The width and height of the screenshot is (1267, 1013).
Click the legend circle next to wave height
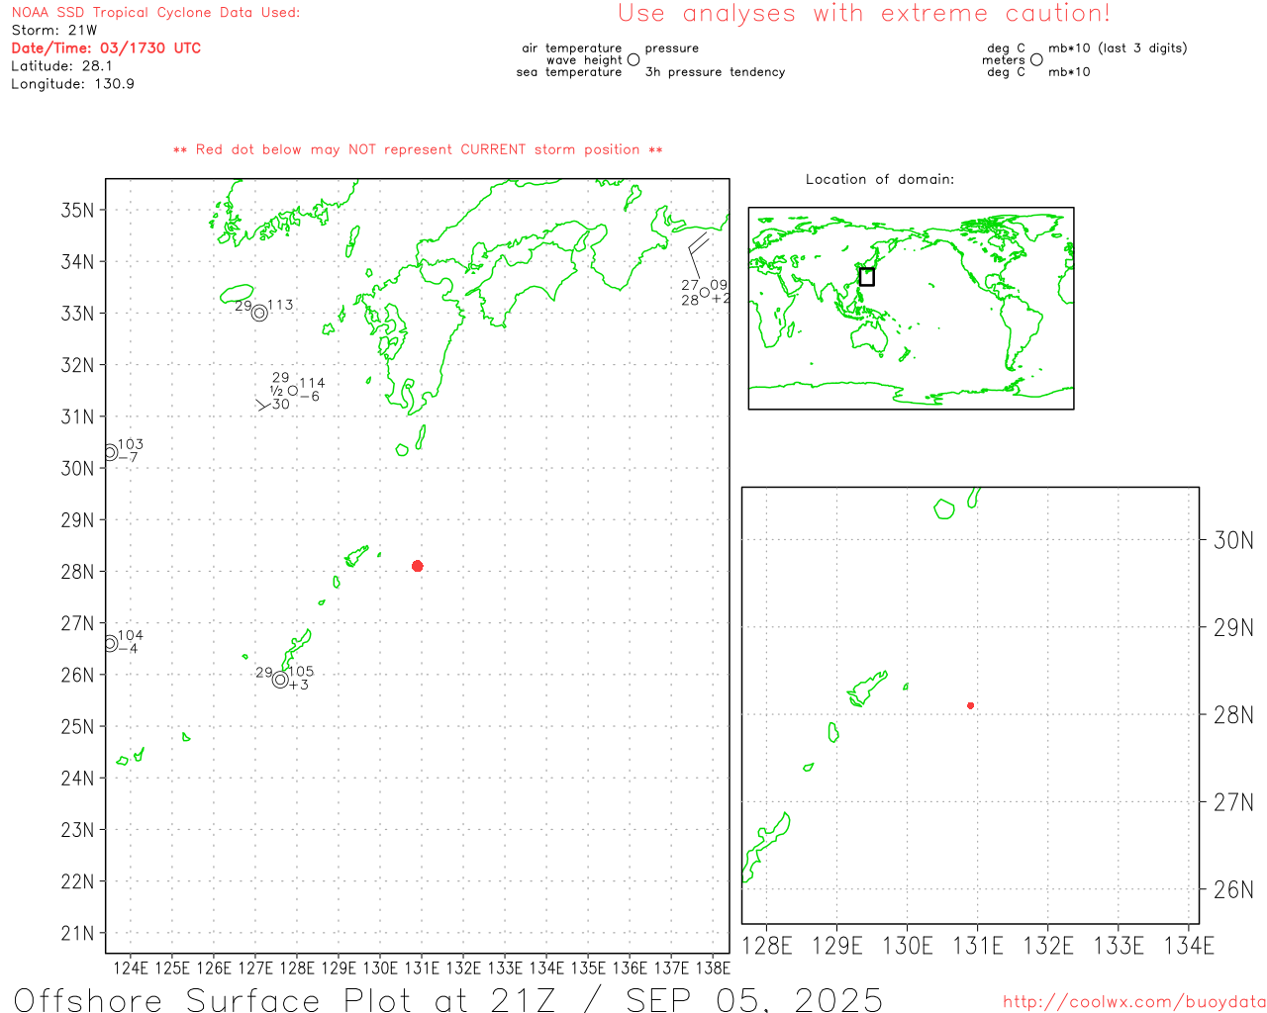[x=633, y=59]
